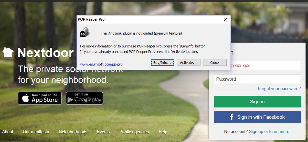Close the POP Peeper Pro dialog with X
This screenshot has width=308, height=142.
(x=225, y=19)
